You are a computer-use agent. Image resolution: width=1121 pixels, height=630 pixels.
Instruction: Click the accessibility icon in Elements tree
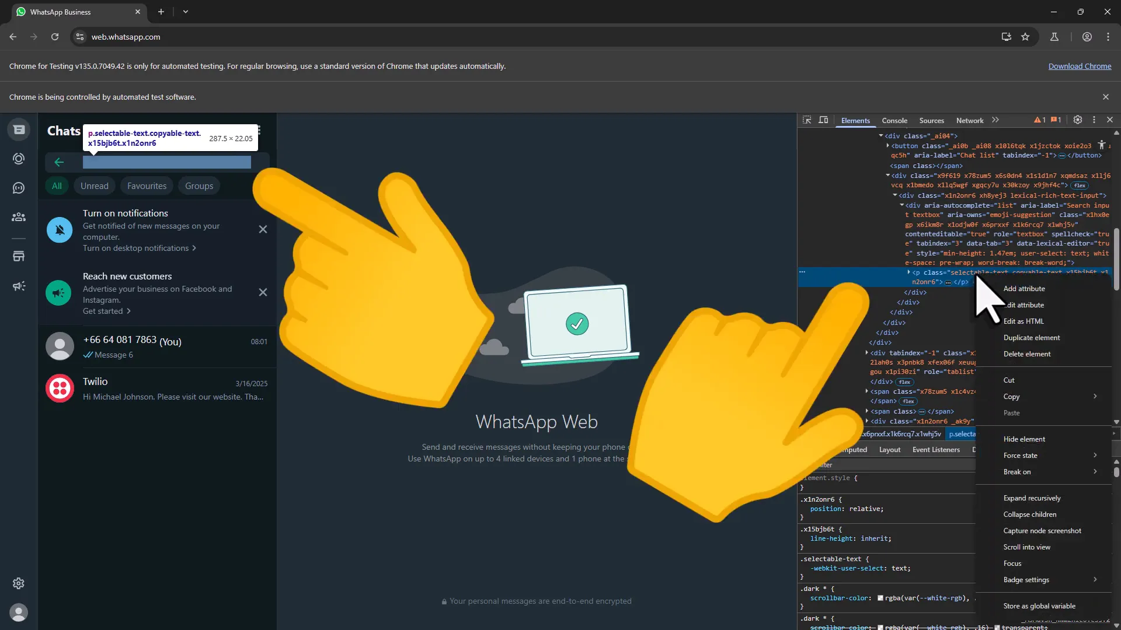tap(1101, 145)
